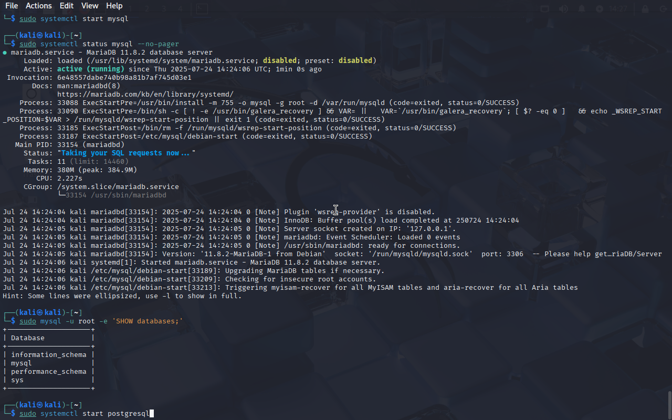Open the View menu
This screenshot has height=420, width=672.
click(90, 6)
